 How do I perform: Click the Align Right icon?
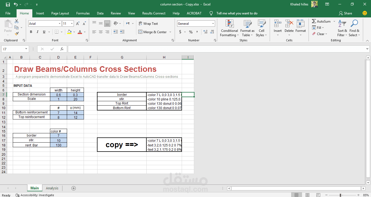[x=107, y=32]
